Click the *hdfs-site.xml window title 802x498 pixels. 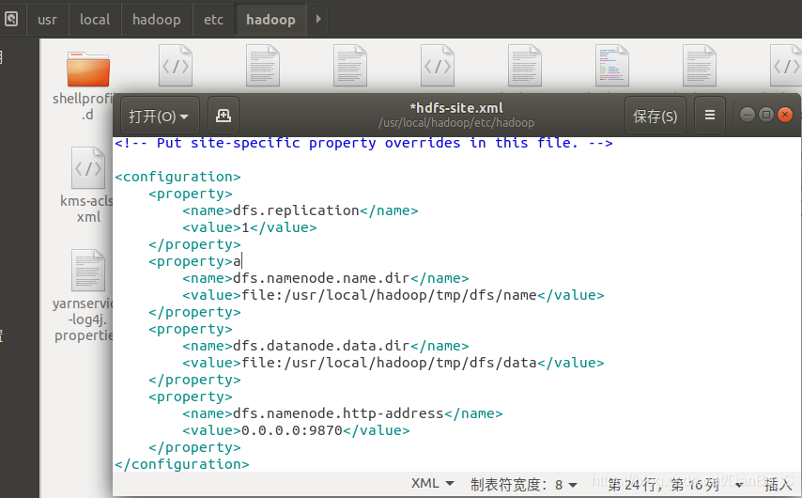coord(456,108)
